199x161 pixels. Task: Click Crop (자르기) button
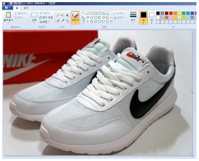pyautogui.click(x=44, y=13)
